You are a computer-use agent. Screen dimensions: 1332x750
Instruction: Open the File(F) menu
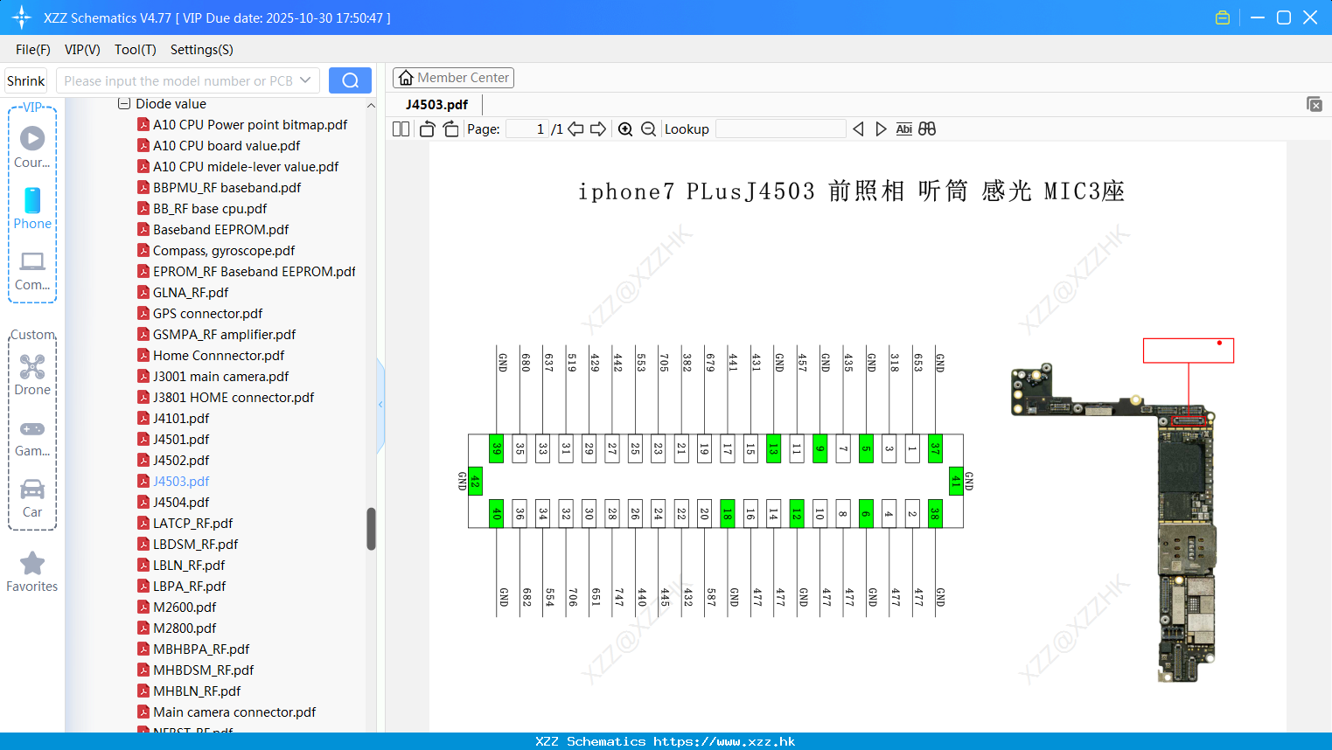coord(33,50)
